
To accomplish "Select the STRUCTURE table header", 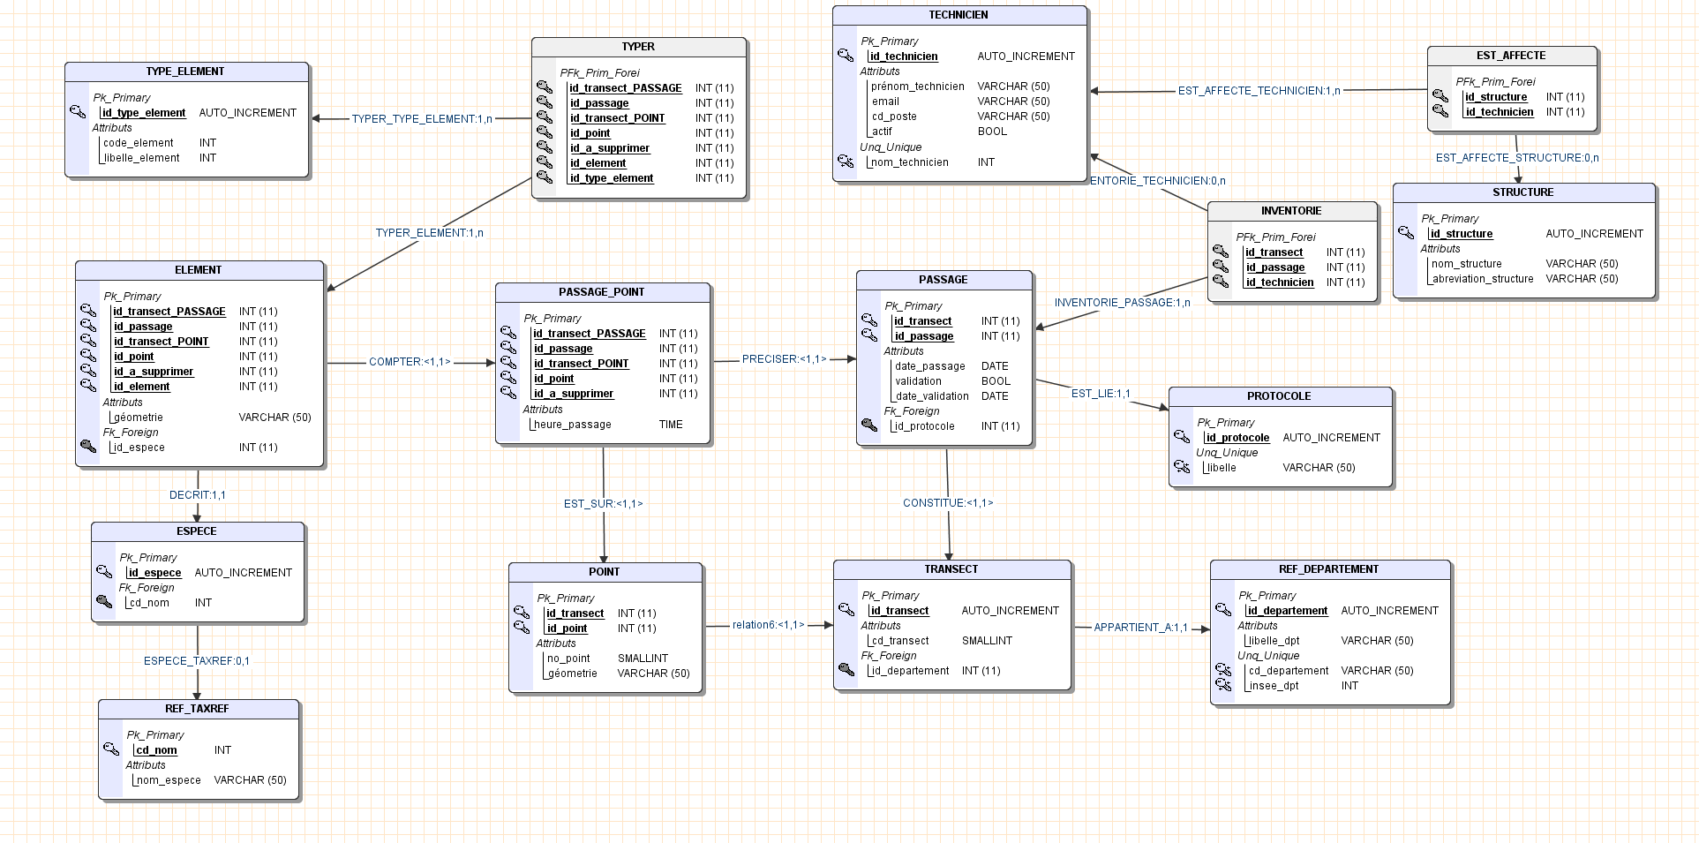I will tap(1524, 192).
